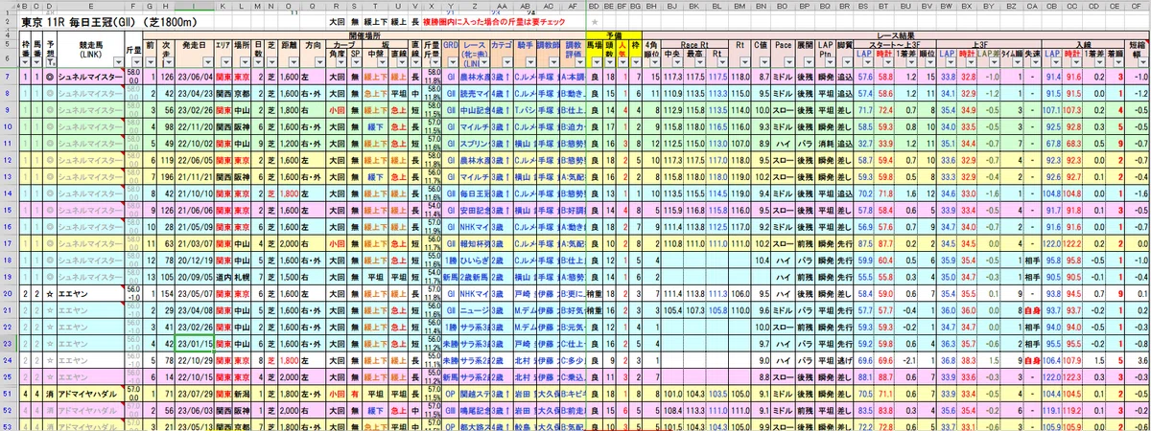Viewport: 1151px width, 431px height.
Task: Open the 展開 column filter dropdown
Action: 810,63
